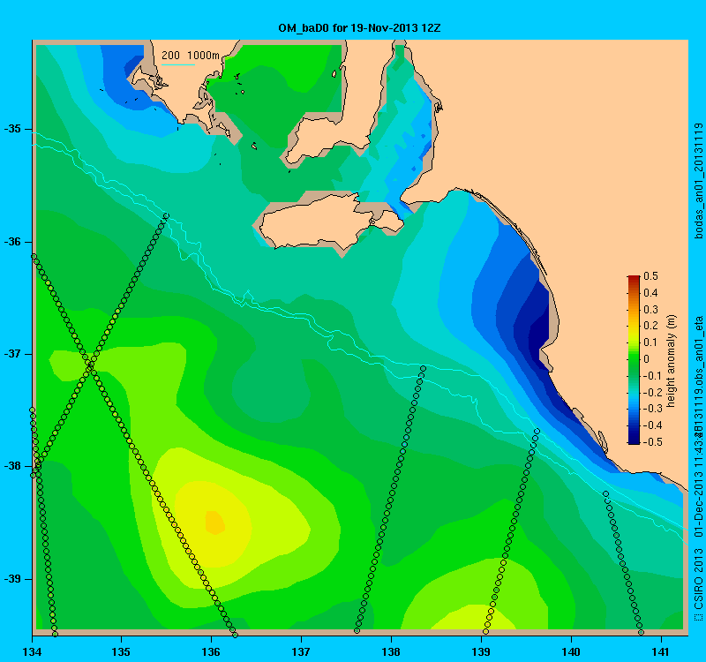Click the -35 latitude axis label

tap(12, 129)
